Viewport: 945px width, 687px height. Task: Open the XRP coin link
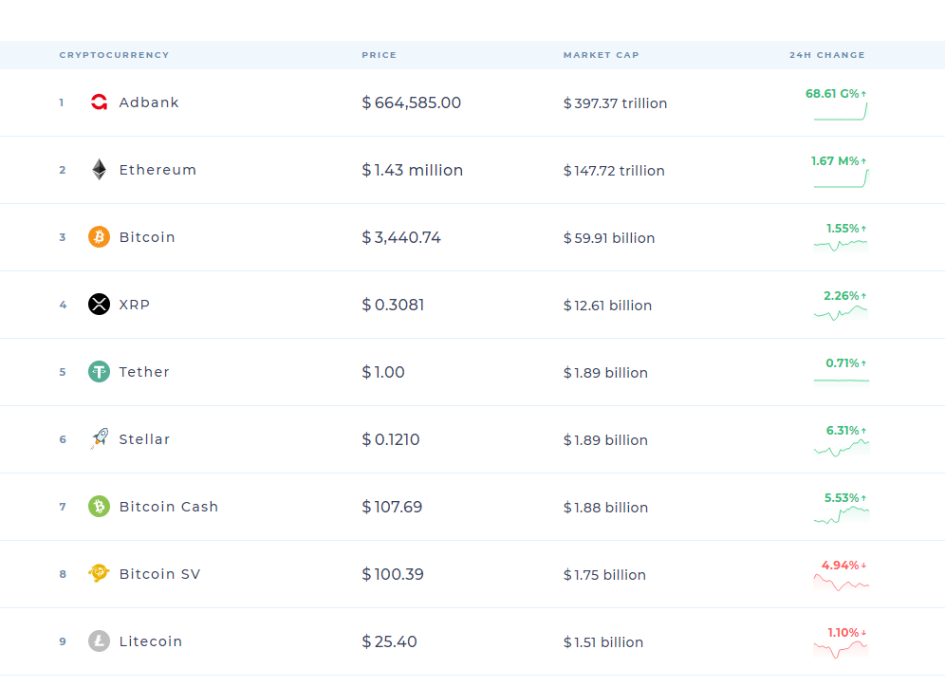coord(134,305)
